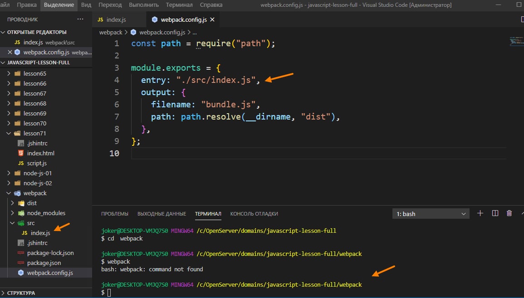The width and height of the screenshot is (524, 298).
Task: Switch to КОНСОЛЬ ОТЛАДКИ panel tab
Action: 254,214
